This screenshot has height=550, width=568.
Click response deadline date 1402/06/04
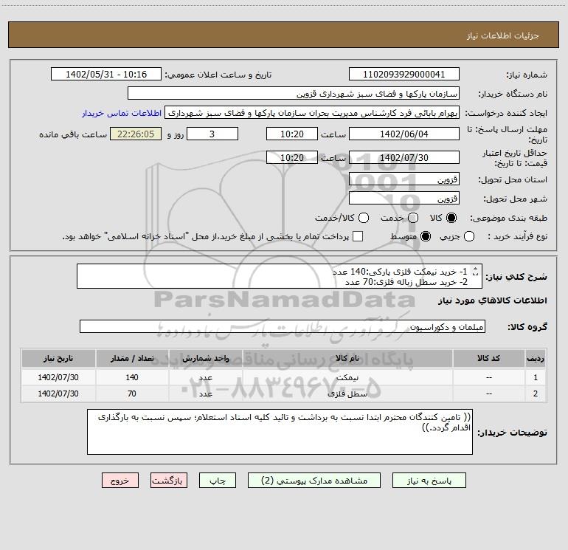[x=404, y=134]
